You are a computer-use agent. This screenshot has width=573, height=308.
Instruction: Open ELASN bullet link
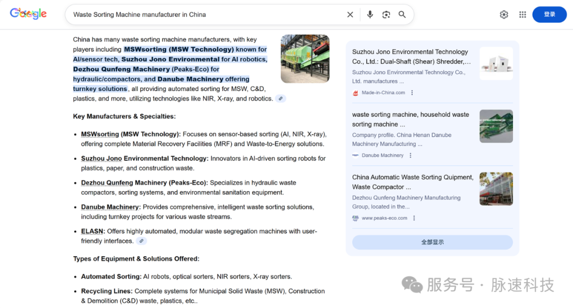(x=92, y=231)
